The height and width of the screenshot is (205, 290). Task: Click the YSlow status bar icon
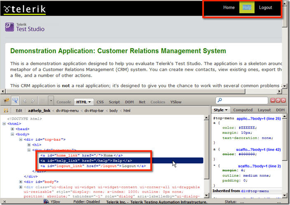[x=46, y=202]
